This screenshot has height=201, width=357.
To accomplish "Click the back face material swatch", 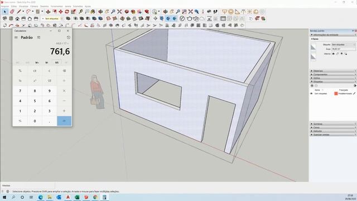I will click(313, 56).
